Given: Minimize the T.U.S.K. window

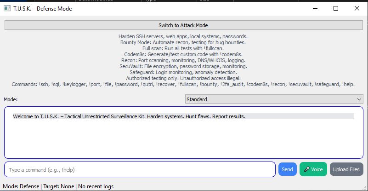Looking at the screenshot, I should tap(315, 8).
